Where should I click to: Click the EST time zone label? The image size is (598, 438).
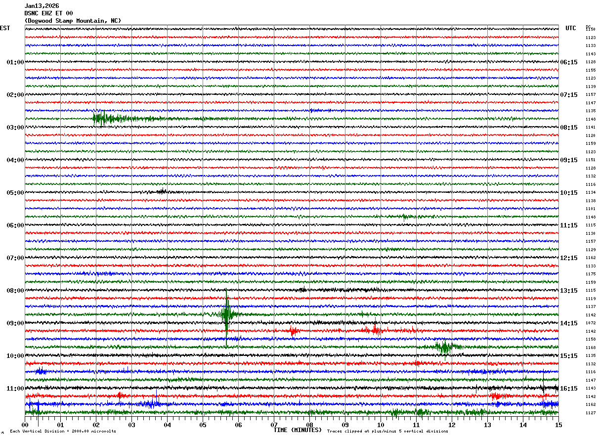coord(5,28)
